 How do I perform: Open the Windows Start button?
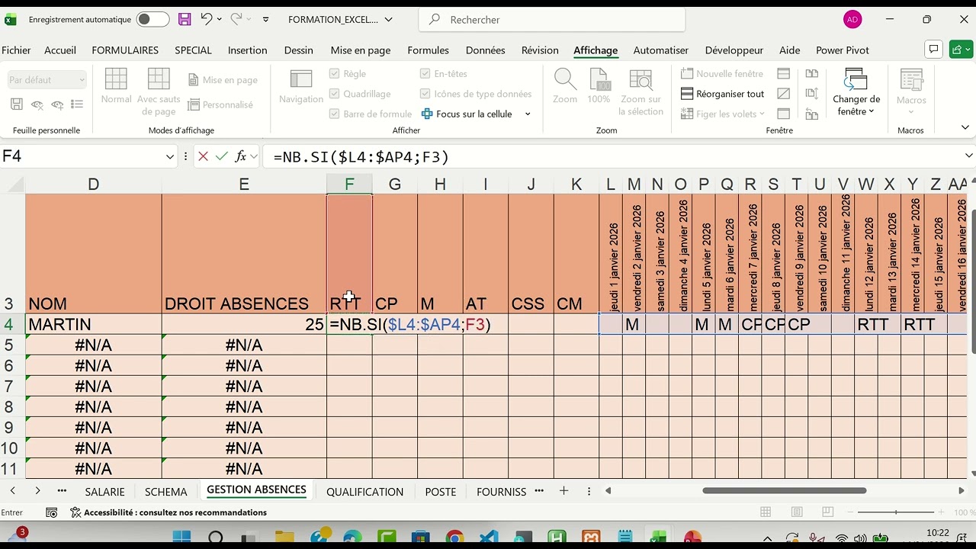pos(182,539)
